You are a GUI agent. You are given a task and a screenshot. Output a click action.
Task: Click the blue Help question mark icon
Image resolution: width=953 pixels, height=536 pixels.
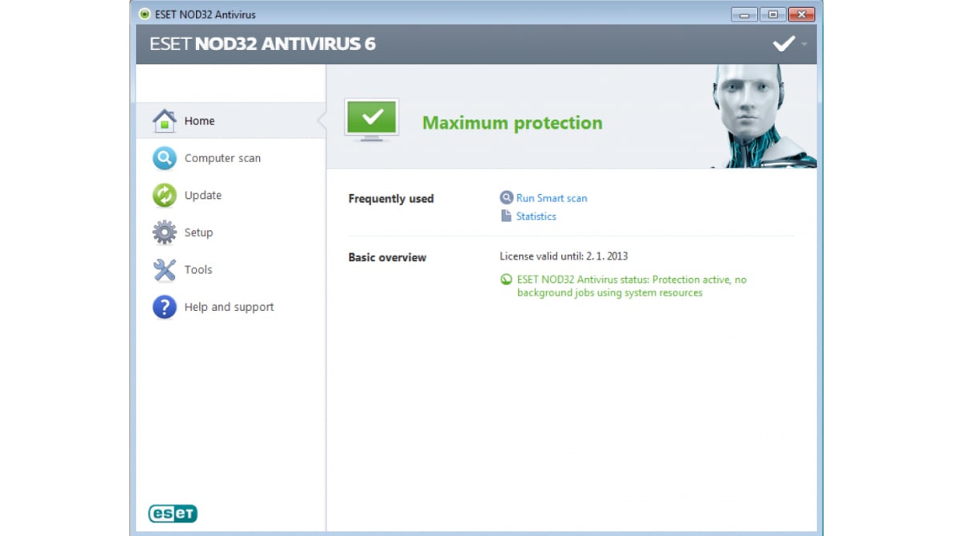pyautogui.click(x=164, y=308)
